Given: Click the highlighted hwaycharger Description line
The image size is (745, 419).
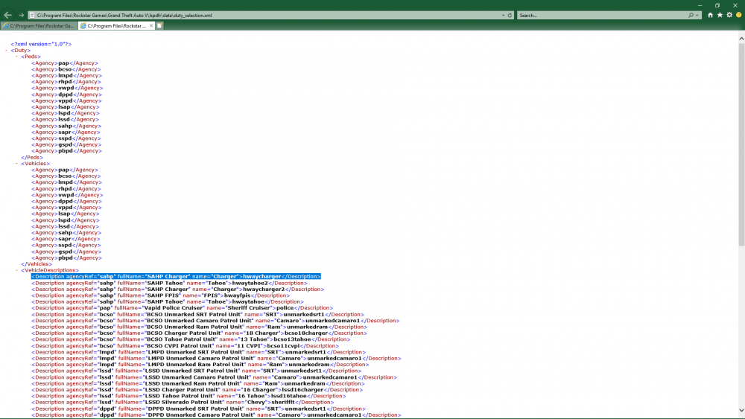Looking at the screenshot, I should coord(177,276).
